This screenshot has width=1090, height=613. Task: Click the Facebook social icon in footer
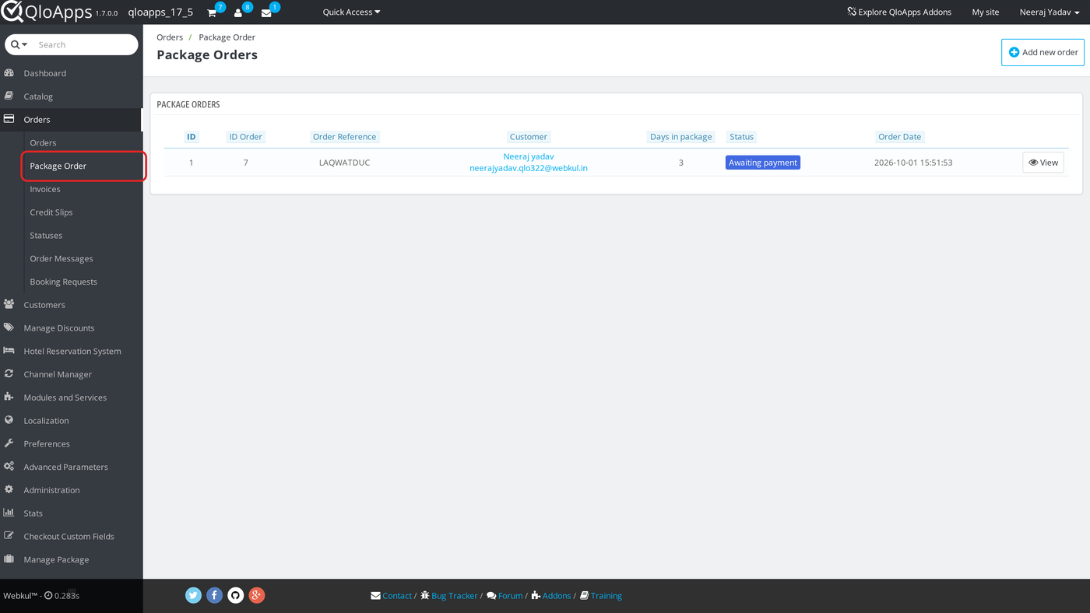pyautogui.click(x=215, y=595)
